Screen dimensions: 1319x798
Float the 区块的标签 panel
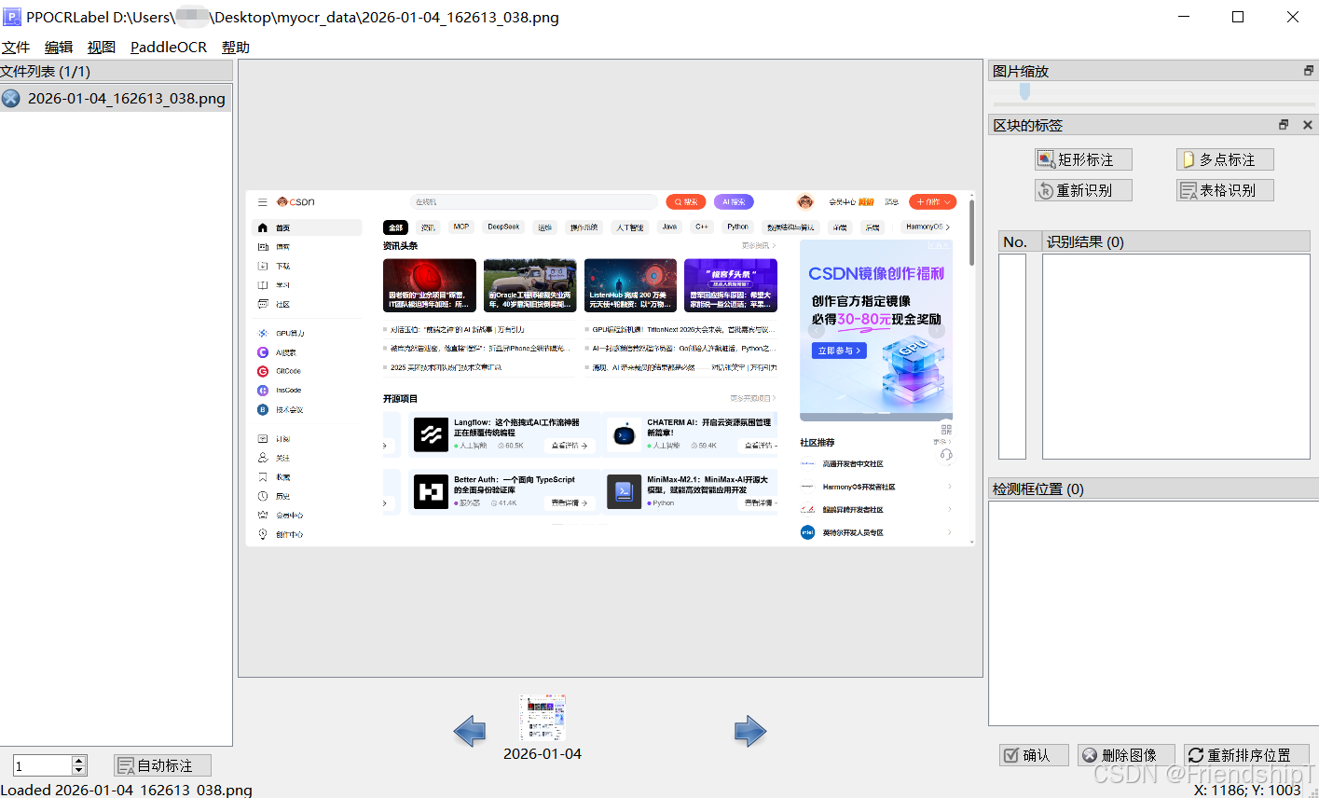click(1284, 125)
